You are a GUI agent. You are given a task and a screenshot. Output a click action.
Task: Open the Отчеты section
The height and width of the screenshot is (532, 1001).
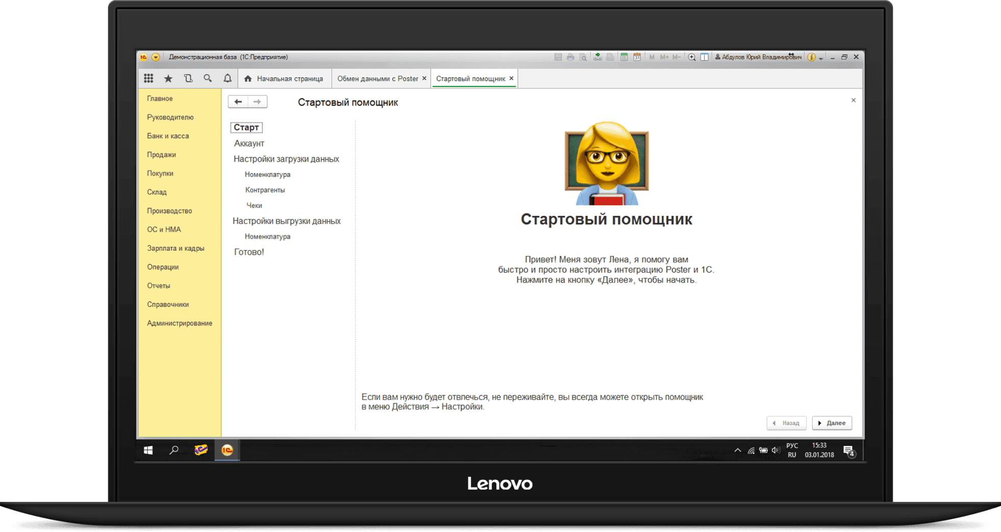pos(158,286)
